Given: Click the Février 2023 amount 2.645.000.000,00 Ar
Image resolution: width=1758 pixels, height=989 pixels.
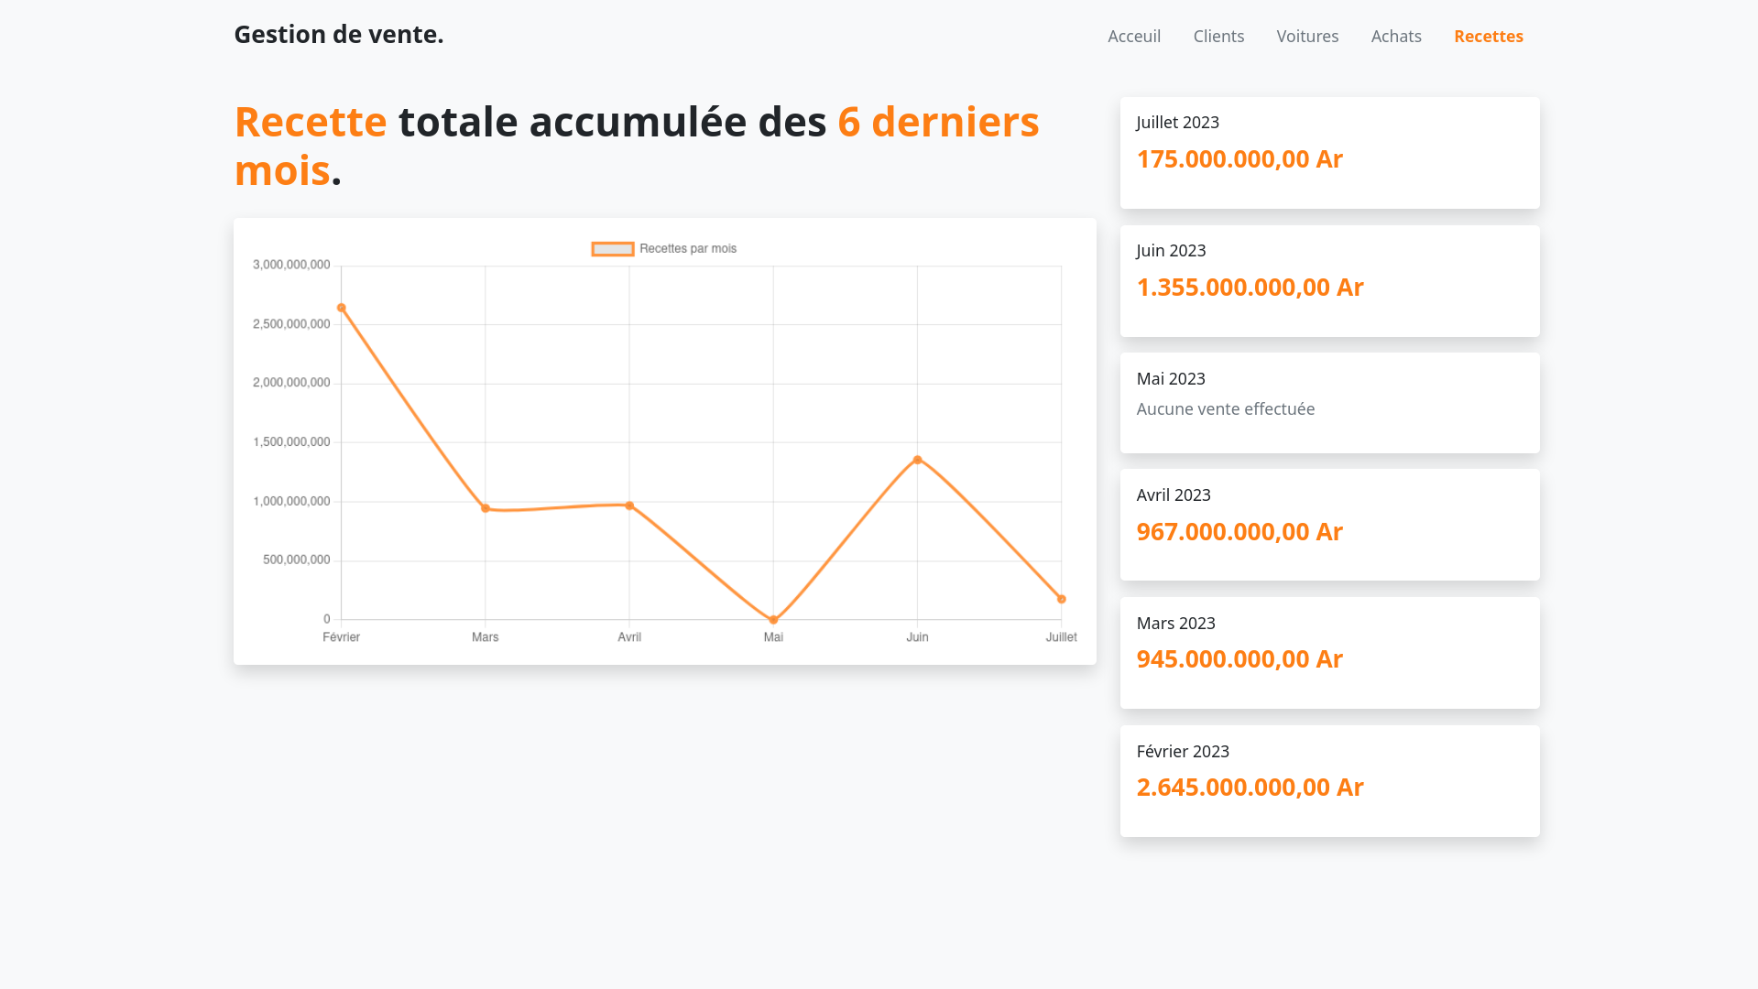Looking at the screenshot, I should (1250, 788).
